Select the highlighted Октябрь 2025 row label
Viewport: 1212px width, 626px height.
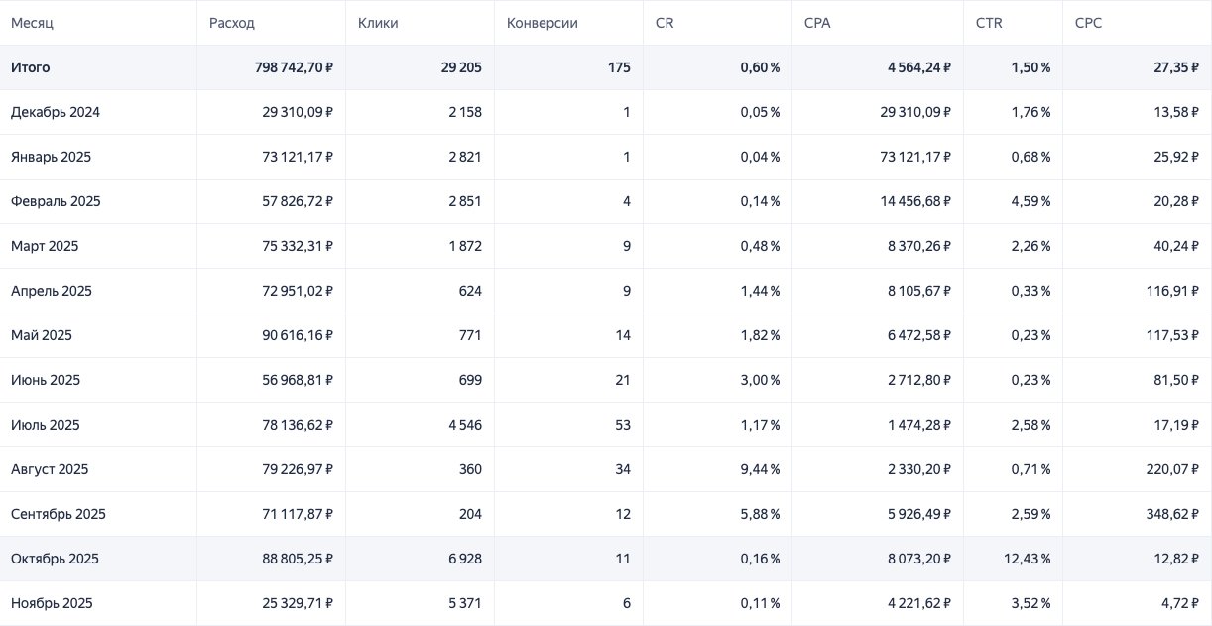click(x=55, y=559)
